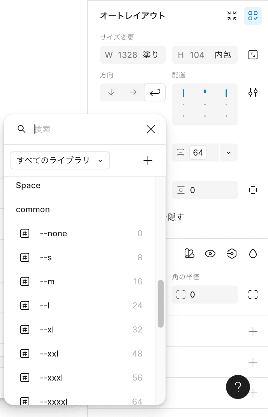The height and width of the screenshot is (417, 268).
Task: Expand the gap value dropdown chevron
Action: [x=229, y=153]
